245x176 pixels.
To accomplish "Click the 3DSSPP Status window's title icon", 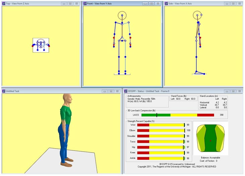I will pyautogui.click(x=126, y=91).
